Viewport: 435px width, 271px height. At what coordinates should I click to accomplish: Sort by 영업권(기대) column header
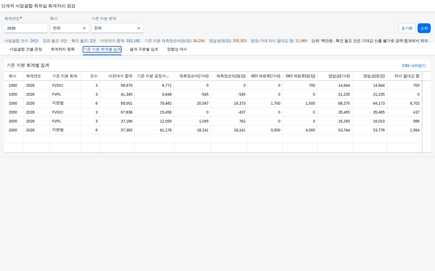[335, 76]
